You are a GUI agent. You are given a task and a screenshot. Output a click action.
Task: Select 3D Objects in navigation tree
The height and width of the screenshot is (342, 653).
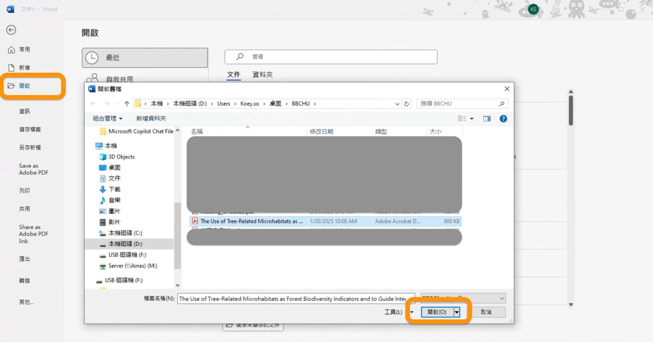point(121,157)
